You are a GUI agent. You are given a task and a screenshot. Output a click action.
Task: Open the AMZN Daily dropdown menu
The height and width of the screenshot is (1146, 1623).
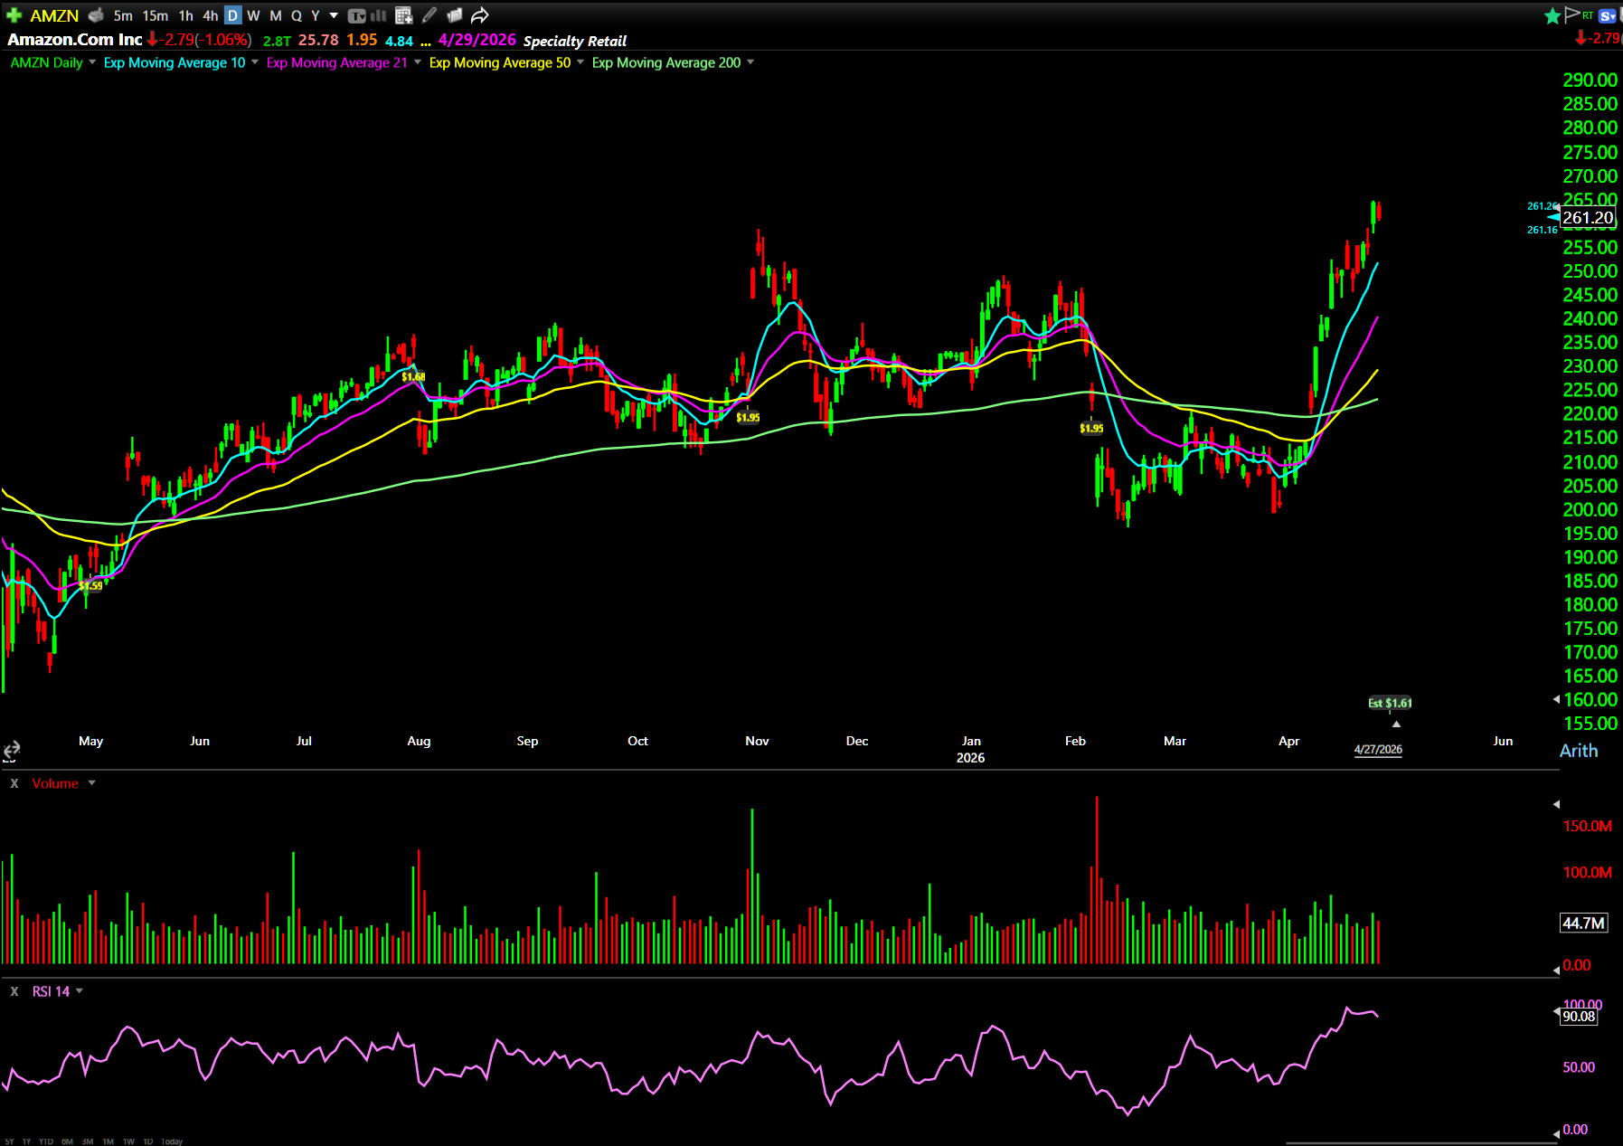coord(92,62)
